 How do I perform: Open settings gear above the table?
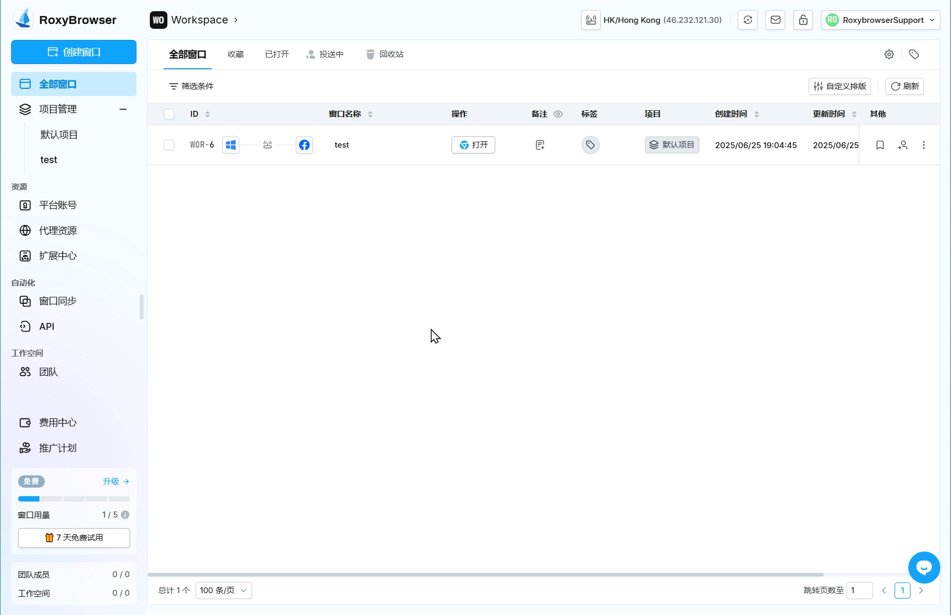point(889,54)
